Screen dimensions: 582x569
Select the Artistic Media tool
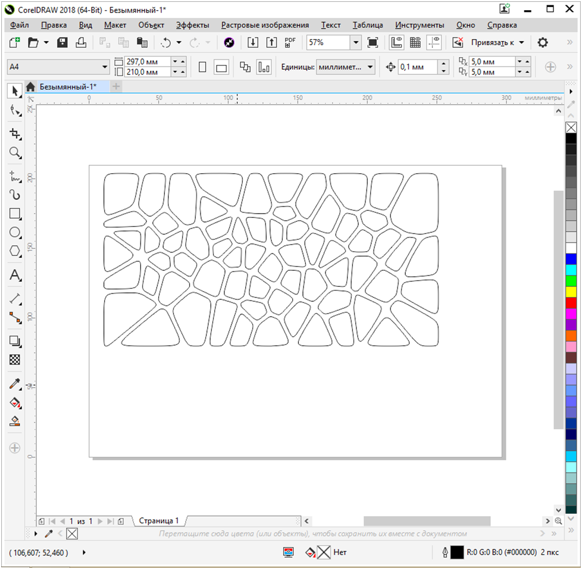pos(14,195)
